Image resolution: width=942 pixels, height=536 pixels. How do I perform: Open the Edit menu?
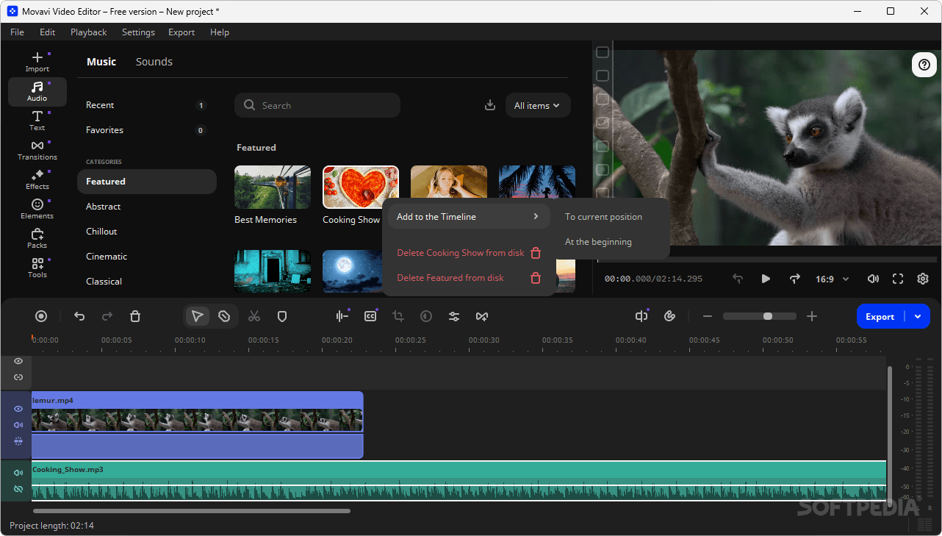pyautogui.click(x=48, y=32)
